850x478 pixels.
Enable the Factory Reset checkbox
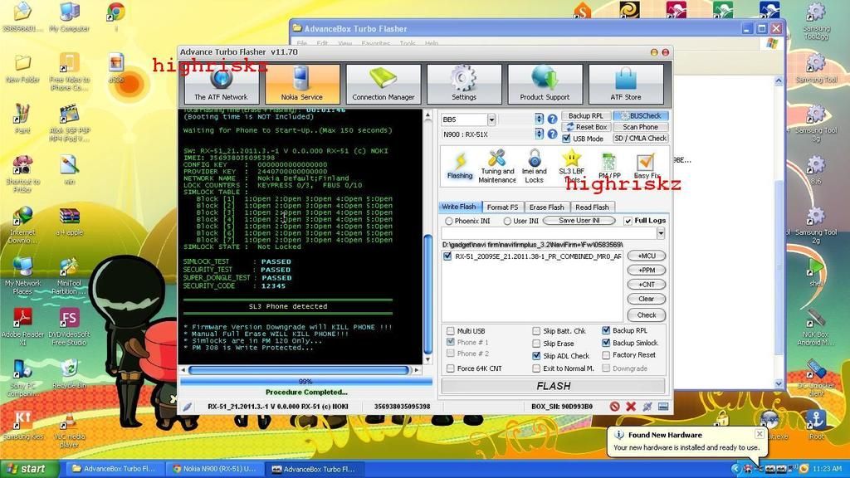pos(607,355)
